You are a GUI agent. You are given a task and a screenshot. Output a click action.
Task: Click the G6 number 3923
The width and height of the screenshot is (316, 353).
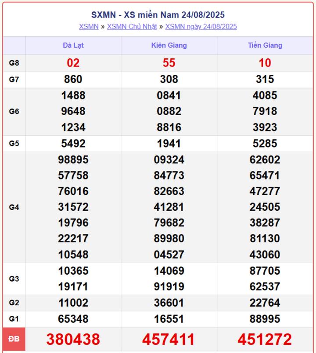pos(265,127)
